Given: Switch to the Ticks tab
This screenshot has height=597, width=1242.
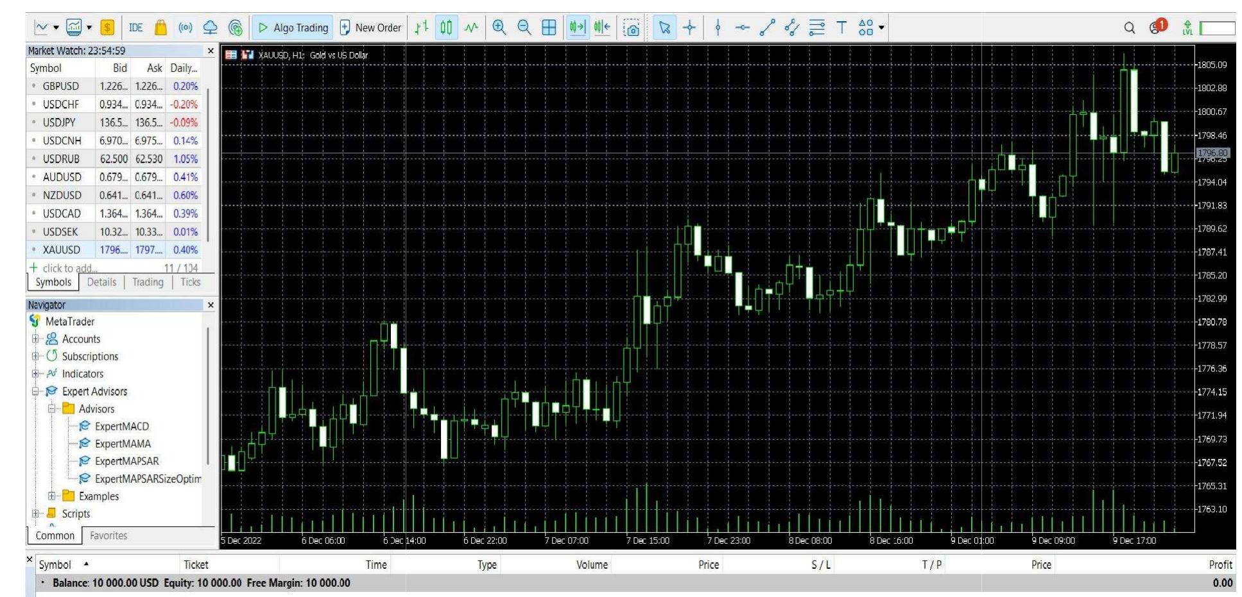Looking at the screenshot, I should [190, 282].
